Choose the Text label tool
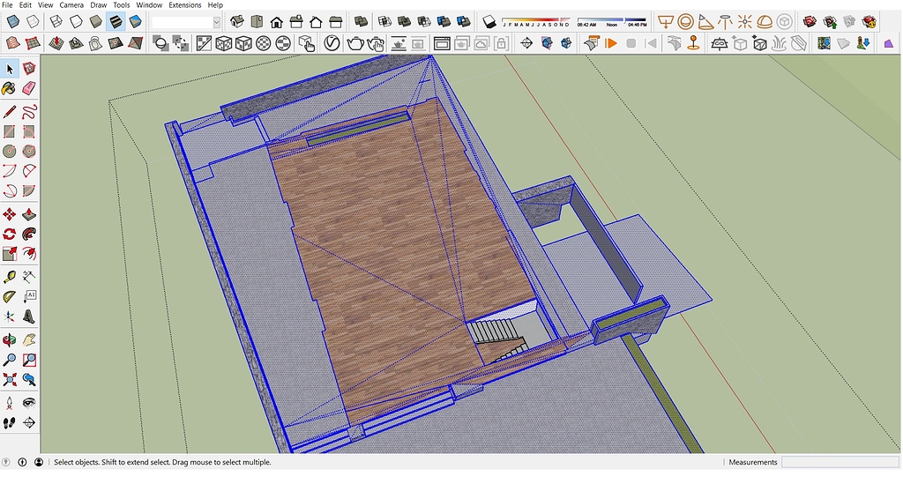The width and height of the screenshot is (903, 484). coord(29,297)
